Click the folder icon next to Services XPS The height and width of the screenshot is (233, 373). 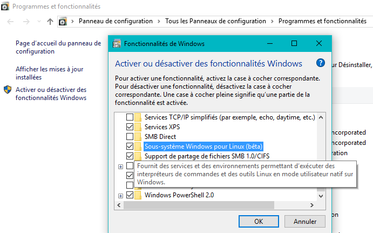click(138, 127)
